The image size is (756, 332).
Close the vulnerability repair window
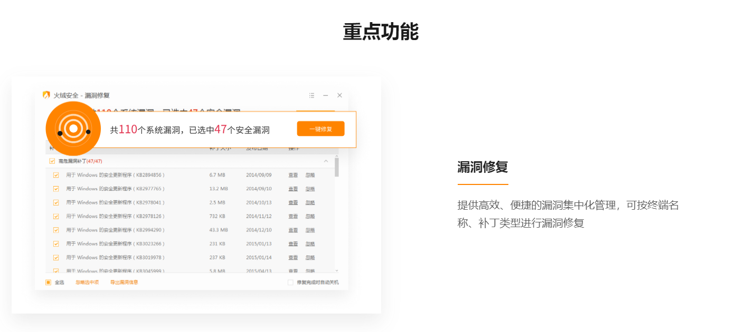(x=339, y=95)
